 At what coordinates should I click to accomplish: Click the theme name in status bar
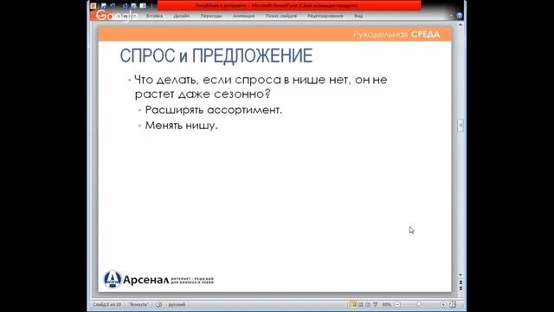(138, 304)
